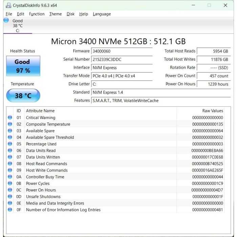Click raw value 0000016AE265F
Viewport: 237px width, 237px height.
point(207,170)
